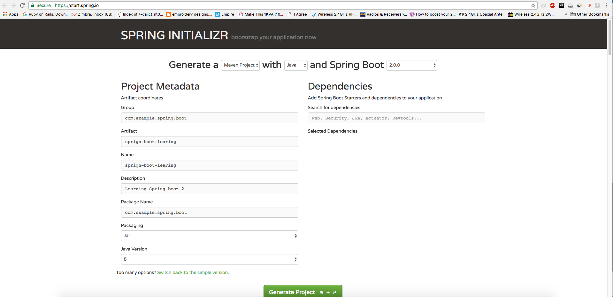Open the Make This 1KVA bookmark
The image size is (613, 297).
261,14
